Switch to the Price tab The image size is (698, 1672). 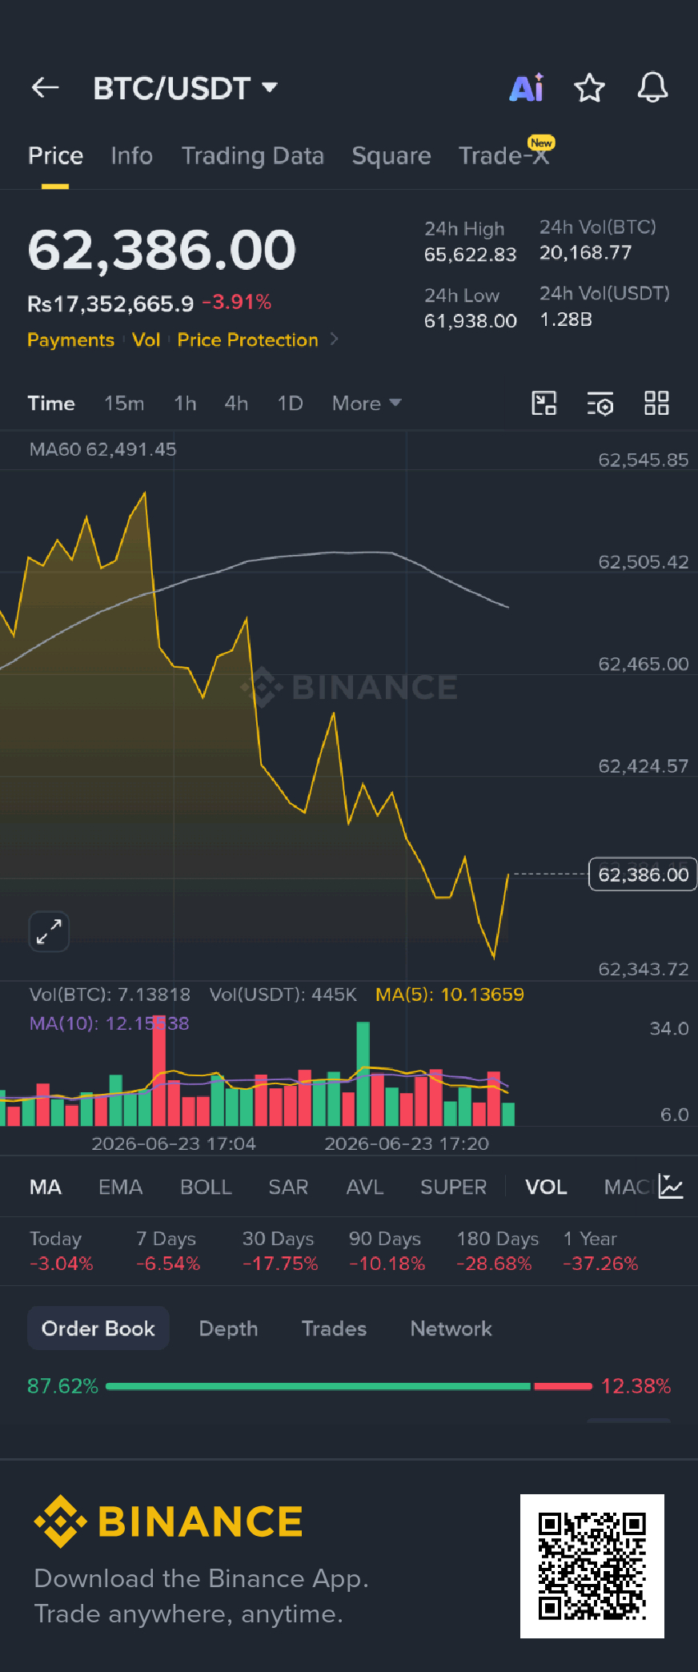55,155
